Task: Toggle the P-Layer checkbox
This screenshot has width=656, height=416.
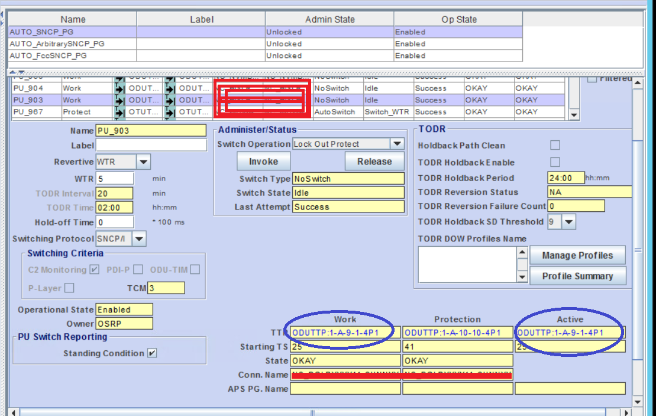Action: [69, 288]
